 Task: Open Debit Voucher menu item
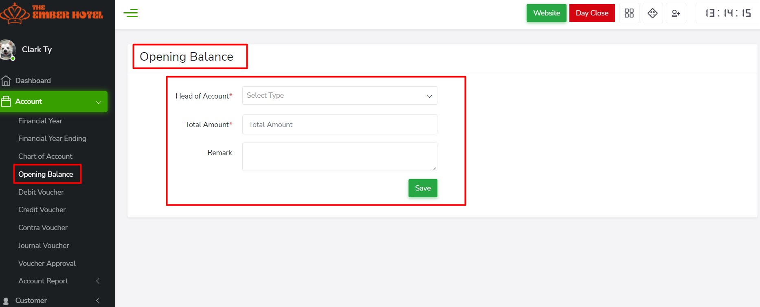[x=41, y=192]
